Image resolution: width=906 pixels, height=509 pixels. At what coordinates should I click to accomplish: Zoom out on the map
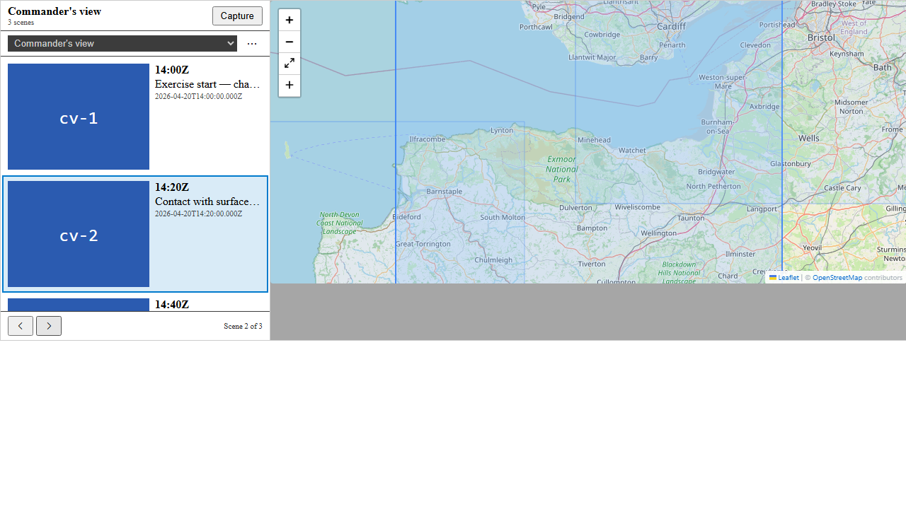[x=289, y=42]
